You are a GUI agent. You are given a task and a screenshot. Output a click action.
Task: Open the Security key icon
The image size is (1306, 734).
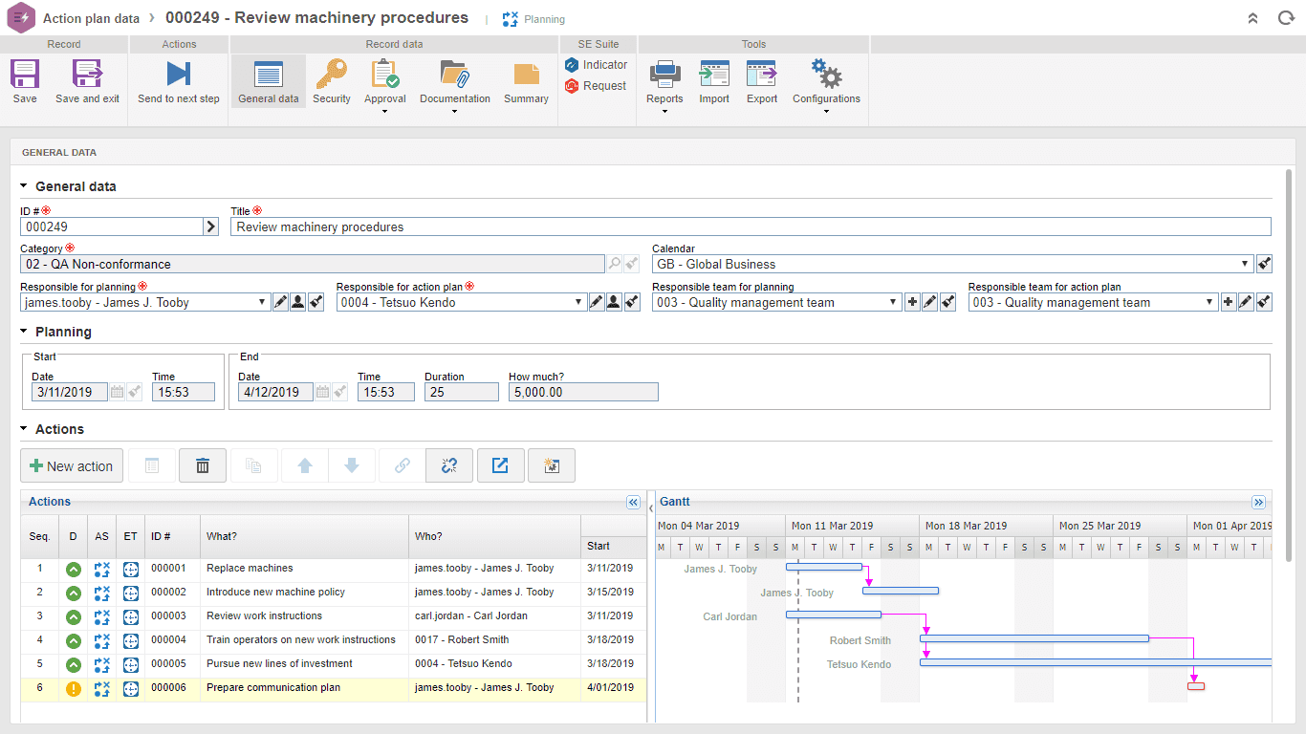(x=332, y=81)
